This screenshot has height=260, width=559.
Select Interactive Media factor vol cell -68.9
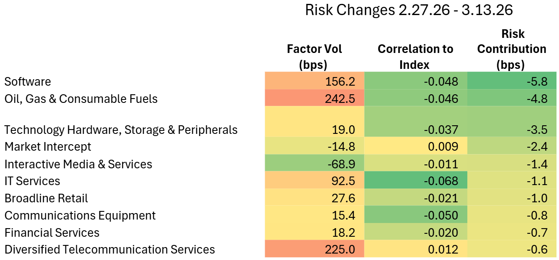tap(315, 164)
